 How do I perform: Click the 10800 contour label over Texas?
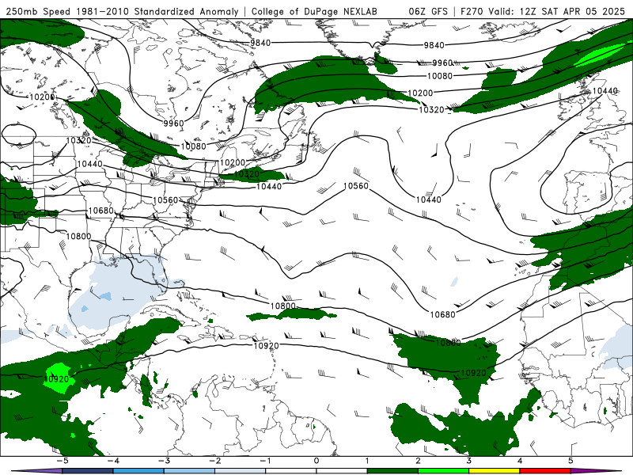[78, 236]
